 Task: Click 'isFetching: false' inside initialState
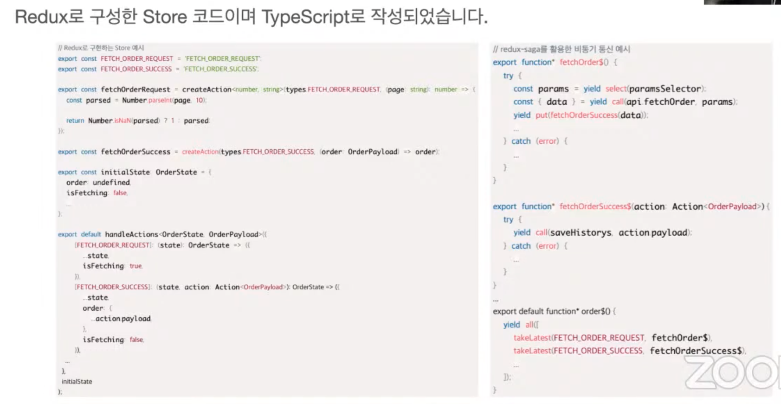(97, 193)
